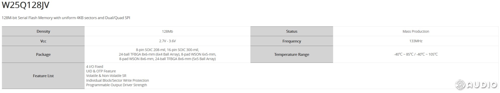This screenshot has height=93, width=500.
Task: Select the Vcc header cell
Action: (x=43, y=41)
